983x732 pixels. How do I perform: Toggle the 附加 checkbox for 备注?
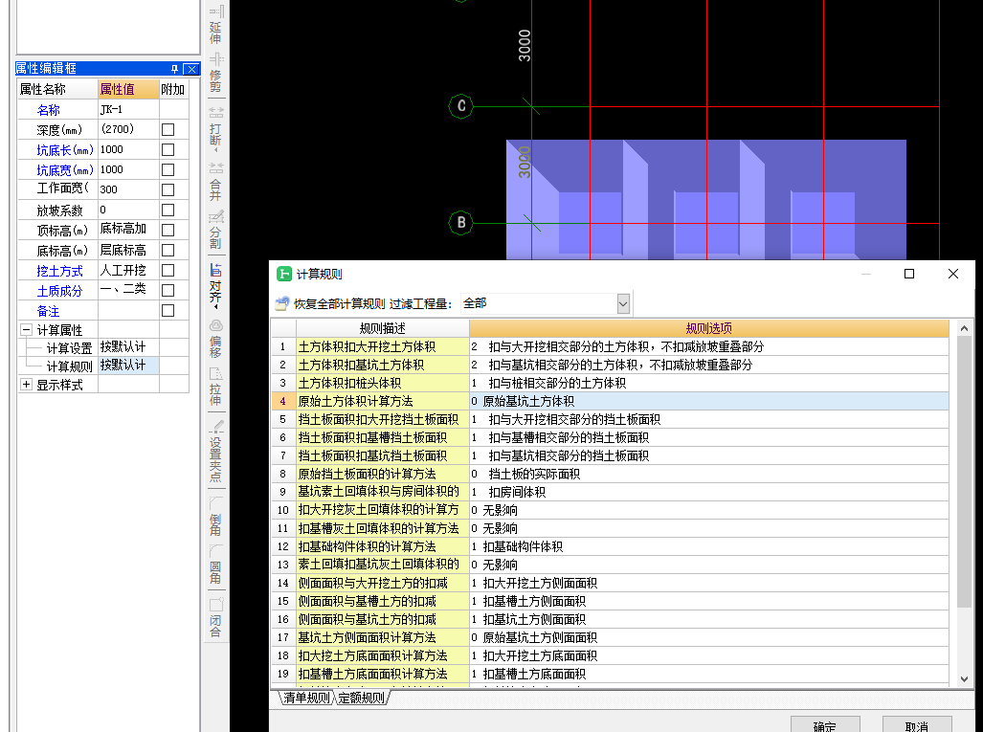(x=168, y=310)
